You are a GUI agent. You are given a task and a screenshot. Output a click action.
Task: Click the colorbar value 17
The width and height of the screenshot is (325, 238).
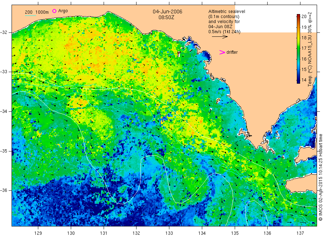(x=304, y=48)
